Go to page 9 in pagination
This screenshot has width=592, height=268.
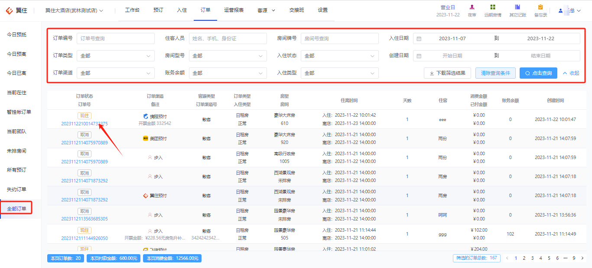point(574,258)
